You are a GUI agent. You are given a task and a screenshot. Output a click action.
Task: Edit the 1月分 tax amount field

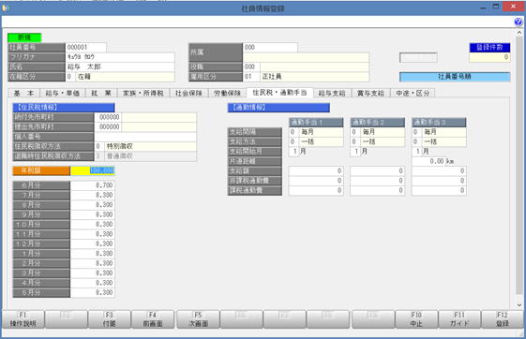[93, 253]
